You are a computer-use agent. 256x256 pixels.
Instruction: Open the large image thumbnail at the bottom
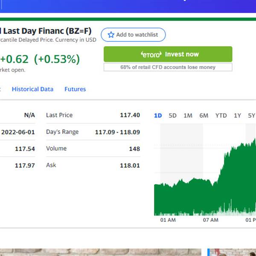pyautogui.click(x=101, y=252)
